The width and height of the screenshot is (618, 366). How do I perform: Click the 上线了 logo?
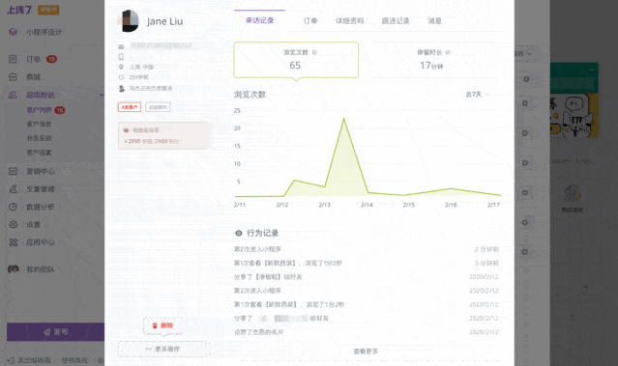pos(19,10)
